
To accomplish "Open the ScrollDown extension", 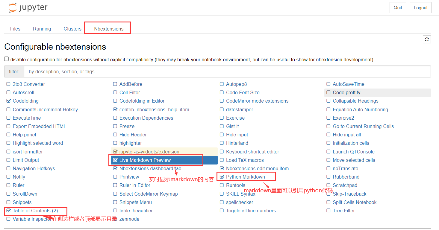I will point(25,194).
